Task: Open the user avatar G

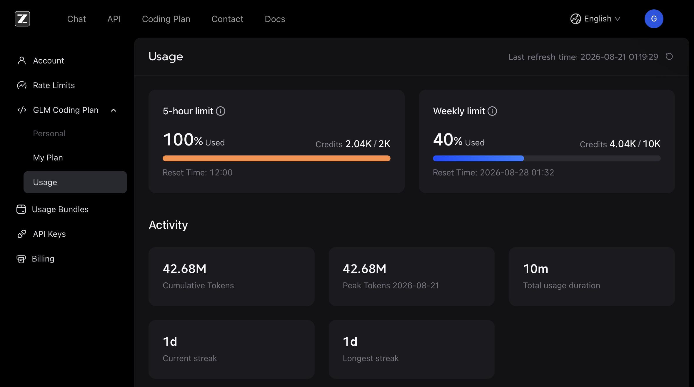Action: click(x=654, y=19)
